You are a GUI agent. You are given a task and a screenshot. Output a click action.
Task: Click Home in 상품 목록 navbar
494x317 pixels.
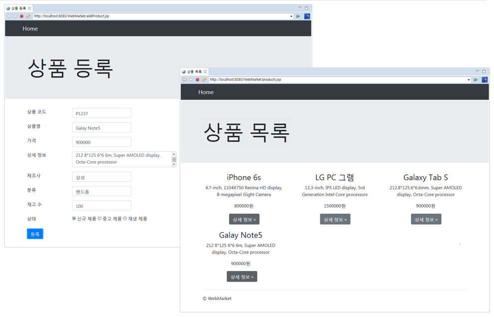click(x=206, y=92)
